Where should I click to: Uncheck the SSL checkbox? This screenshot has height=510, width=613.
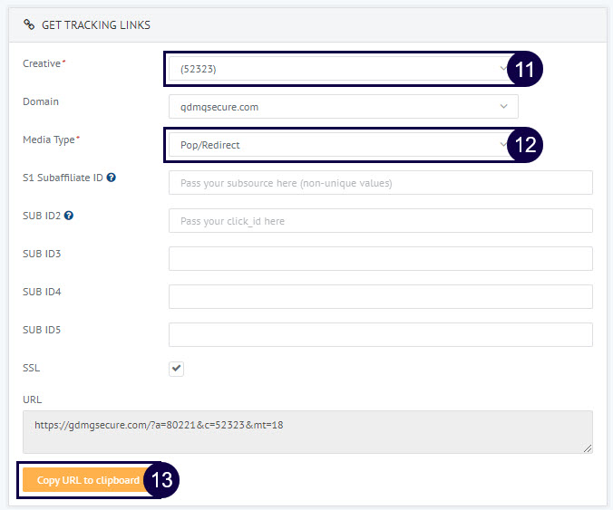[177, 369]
